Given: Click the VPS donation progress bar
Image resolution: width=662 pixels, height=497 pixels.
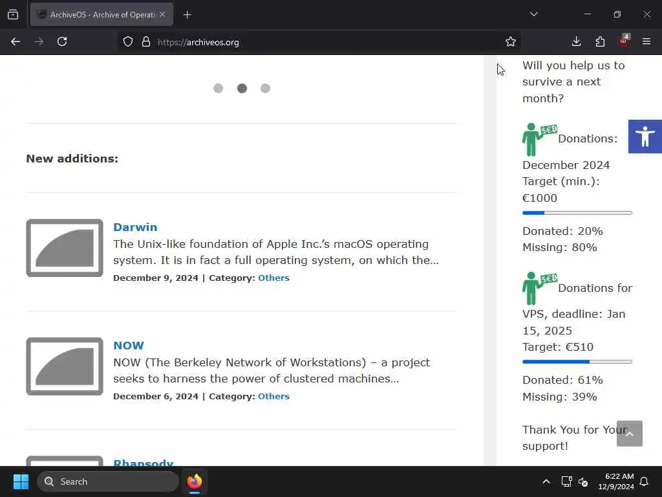Looking at the screenshot, I should (x=577, y=362).
